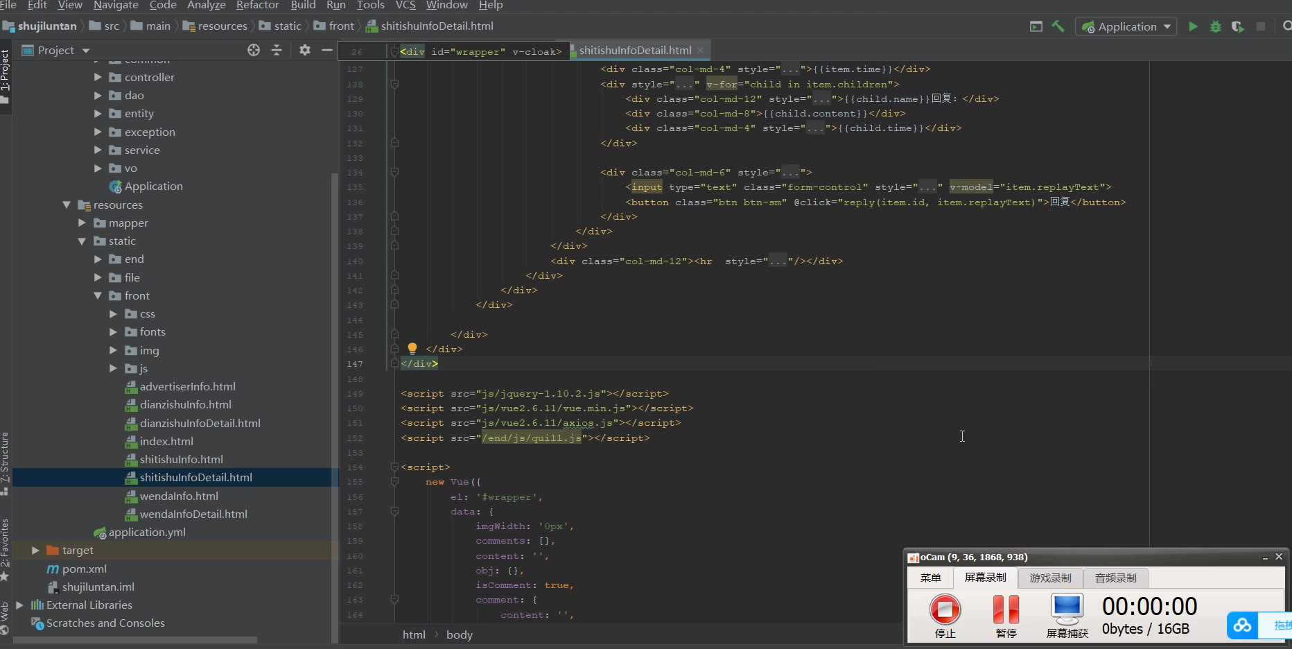
Task: Collapse all in the Project panel
Action: click(277, 50)
